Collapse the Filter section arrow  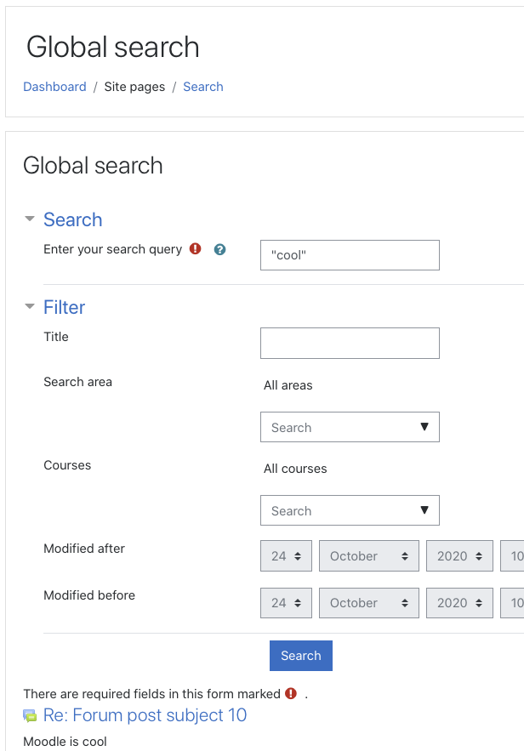coord(30,306)
